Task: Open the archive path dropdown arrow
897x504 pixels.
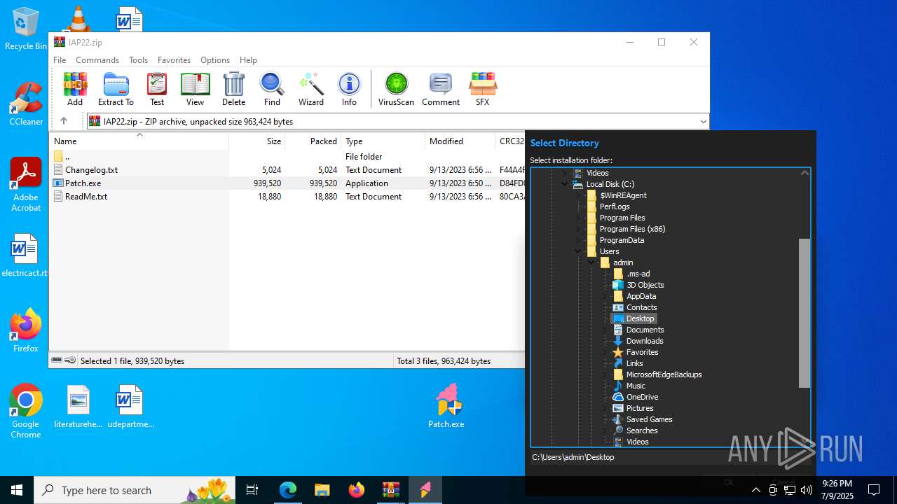Action: [x=703, y=122]
